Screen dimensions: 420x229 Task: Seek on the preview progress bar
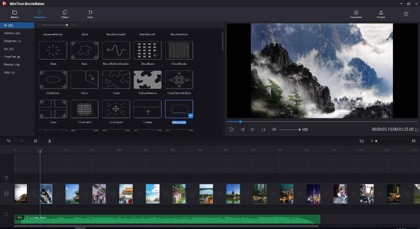[322, 121]
